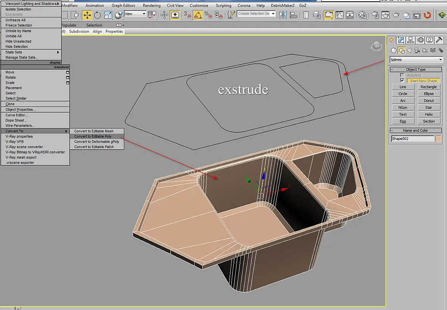Switch to the Hierarchy panel tab

[x=411, y=40]
